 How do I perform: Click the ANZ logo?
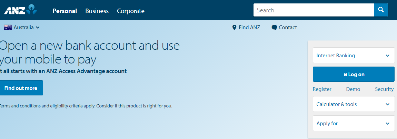tap(20, 10)
